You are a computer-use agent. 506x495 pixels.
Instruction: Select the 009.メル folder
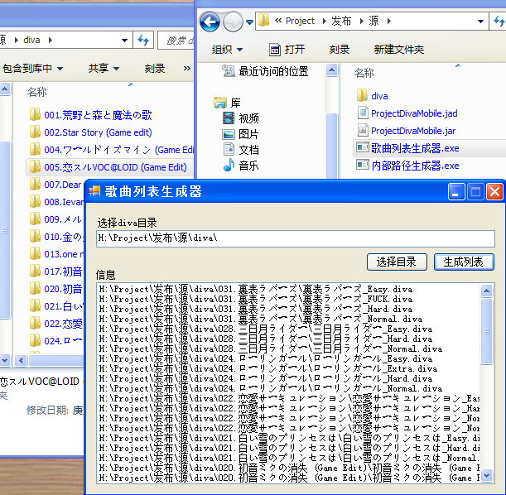pyautogui.click(x=55, y=219)
